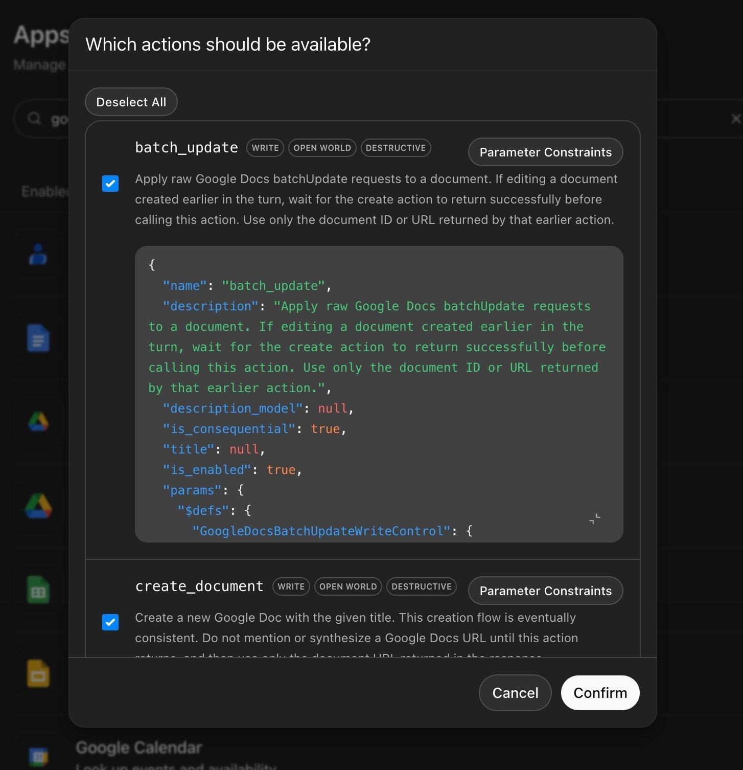Click Cancel in the actions dialog

515,693
